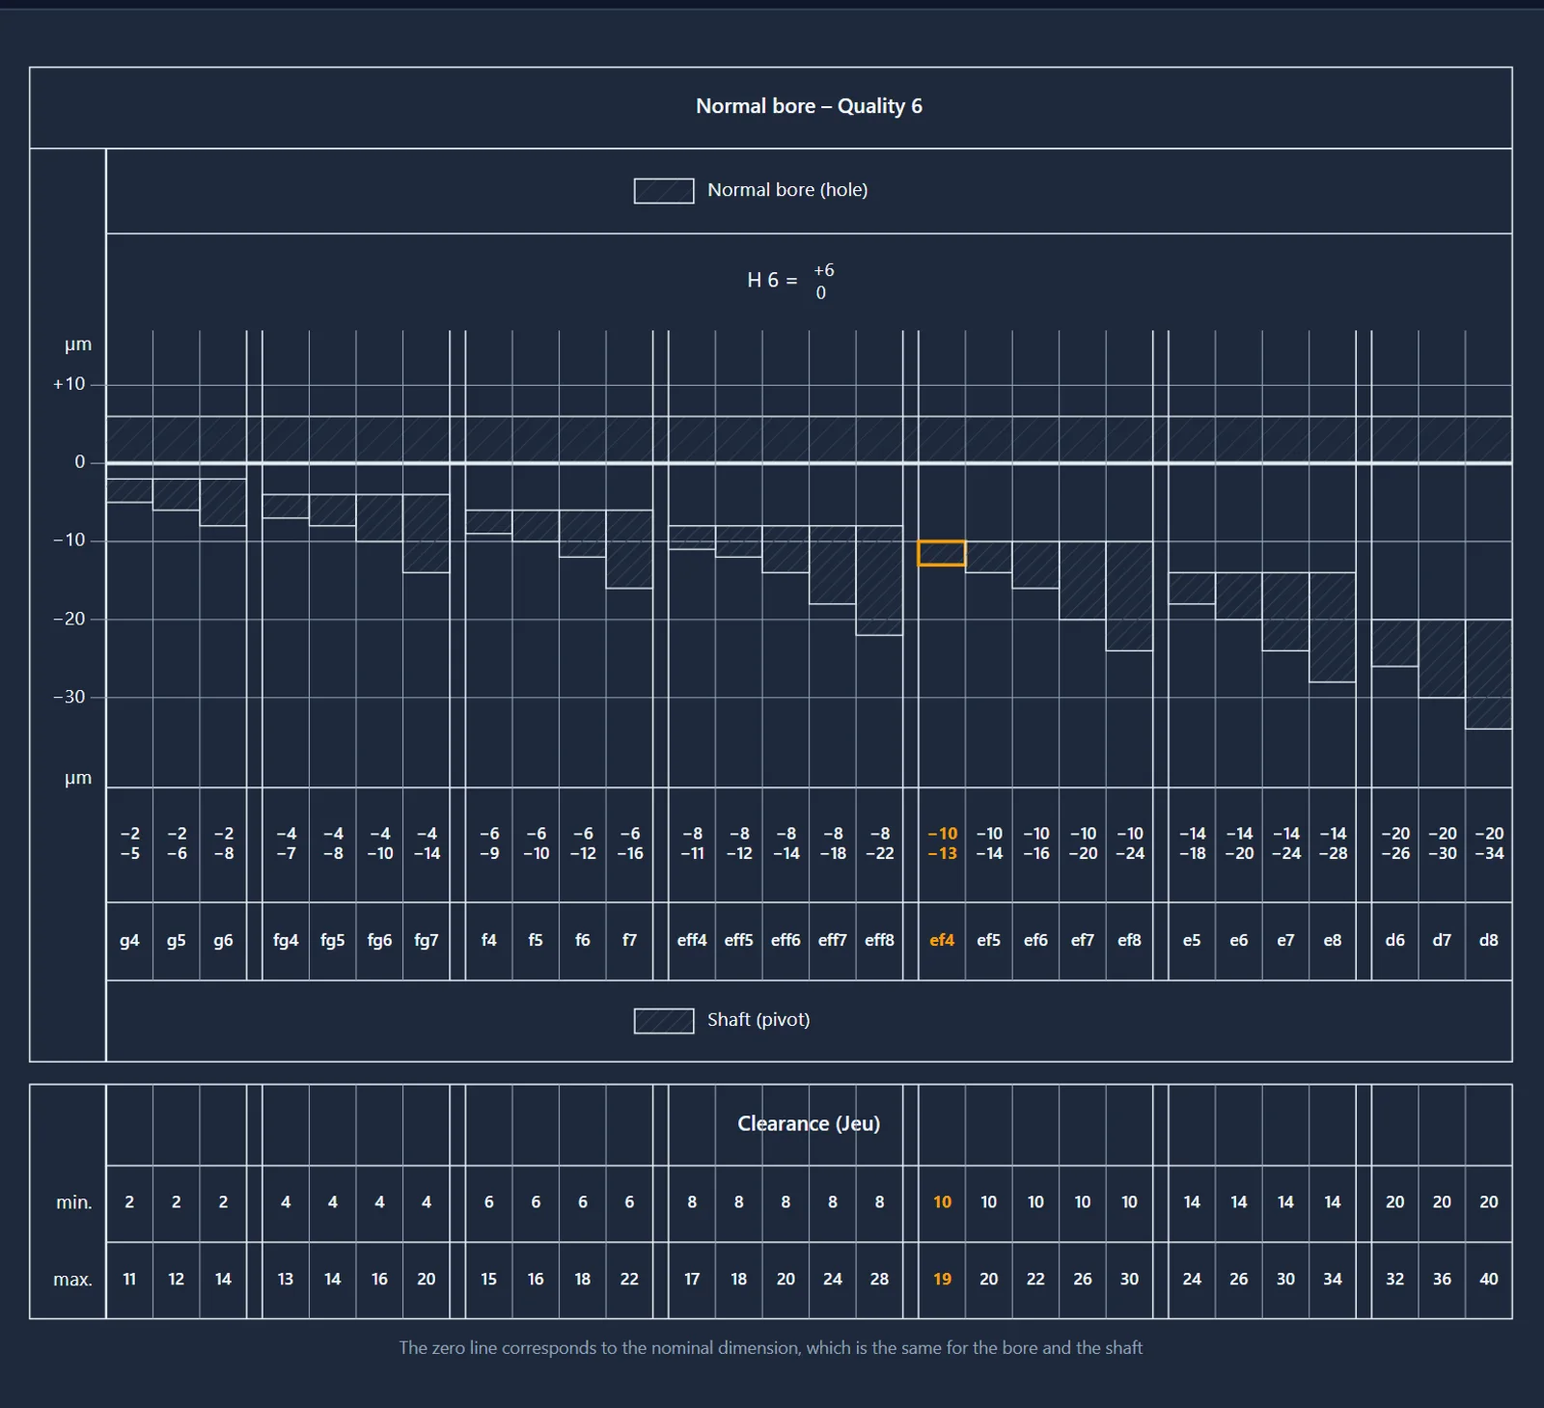Click the −2 −5 deviation cell
Screen dimensions: 1544x1408
(x=129, y=844)
